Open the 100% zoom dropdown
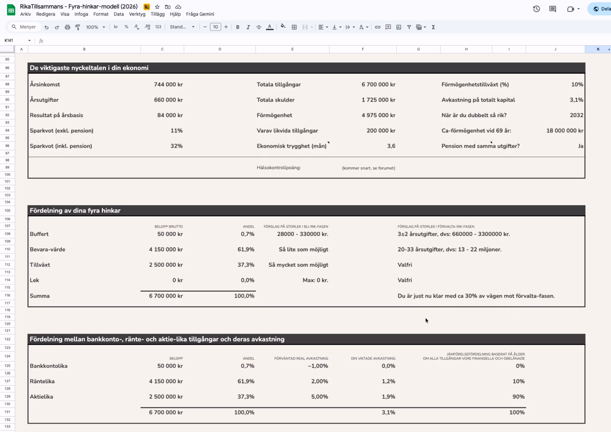The image size is (611, 432). click(95, 27)
